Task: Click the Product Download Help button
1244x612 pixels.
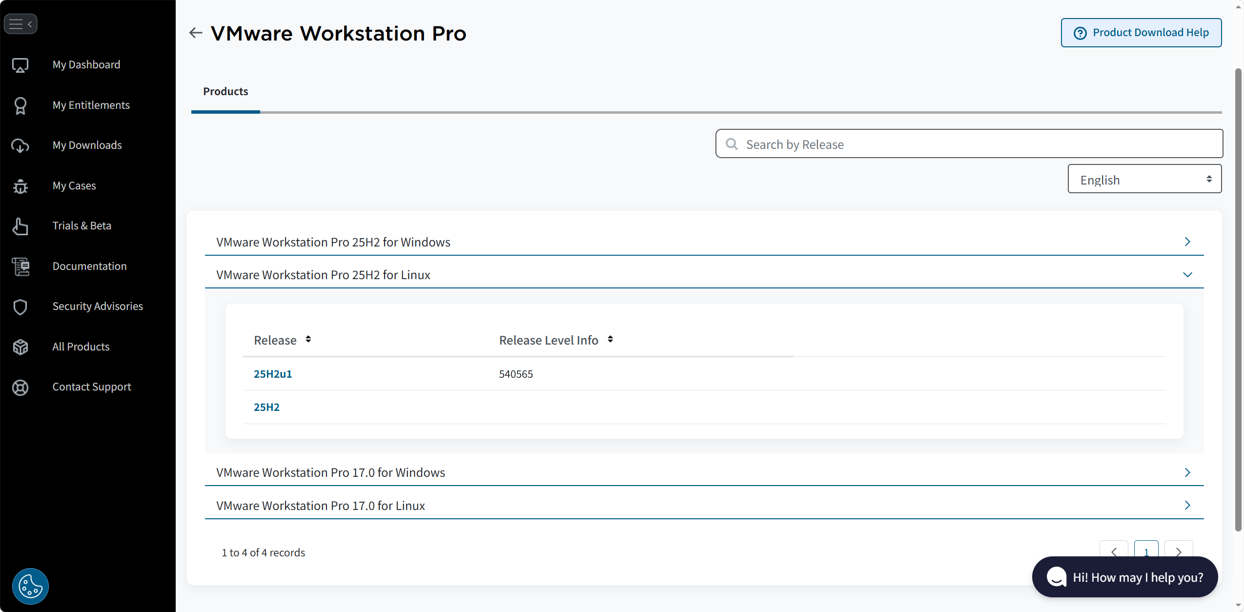Action: tap(1141, 33)
